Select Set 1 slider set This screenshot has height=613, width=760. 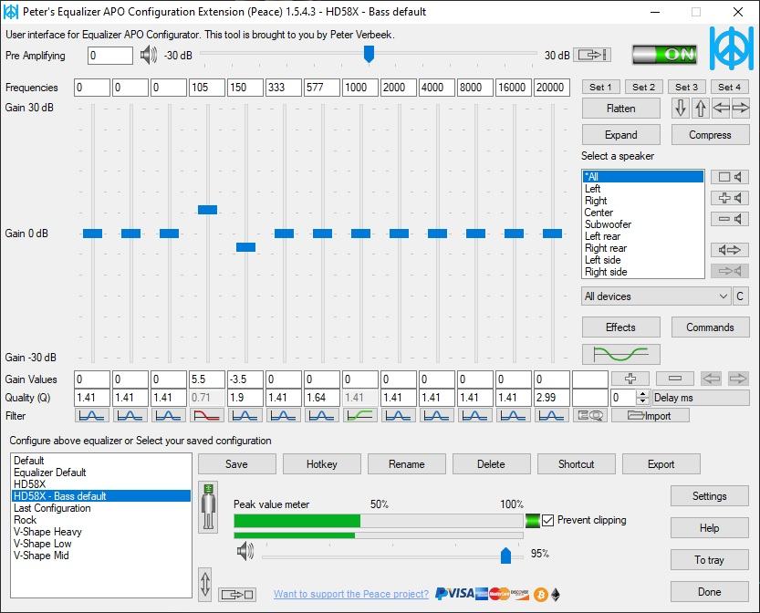[600, 88]
